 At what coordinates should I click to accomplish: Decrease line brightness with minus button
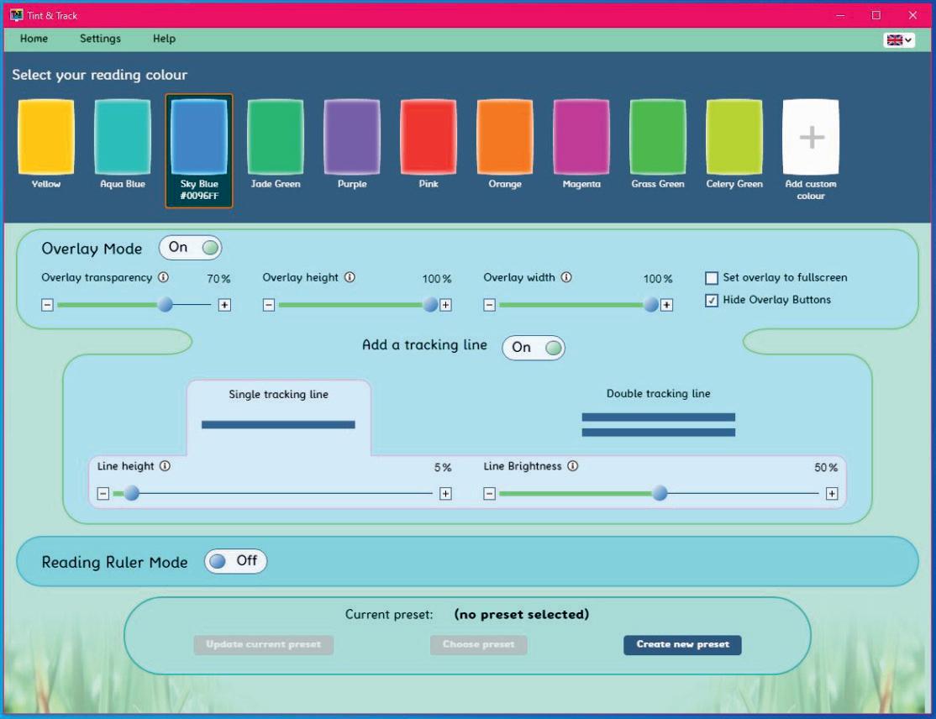(x=490, y=493)
